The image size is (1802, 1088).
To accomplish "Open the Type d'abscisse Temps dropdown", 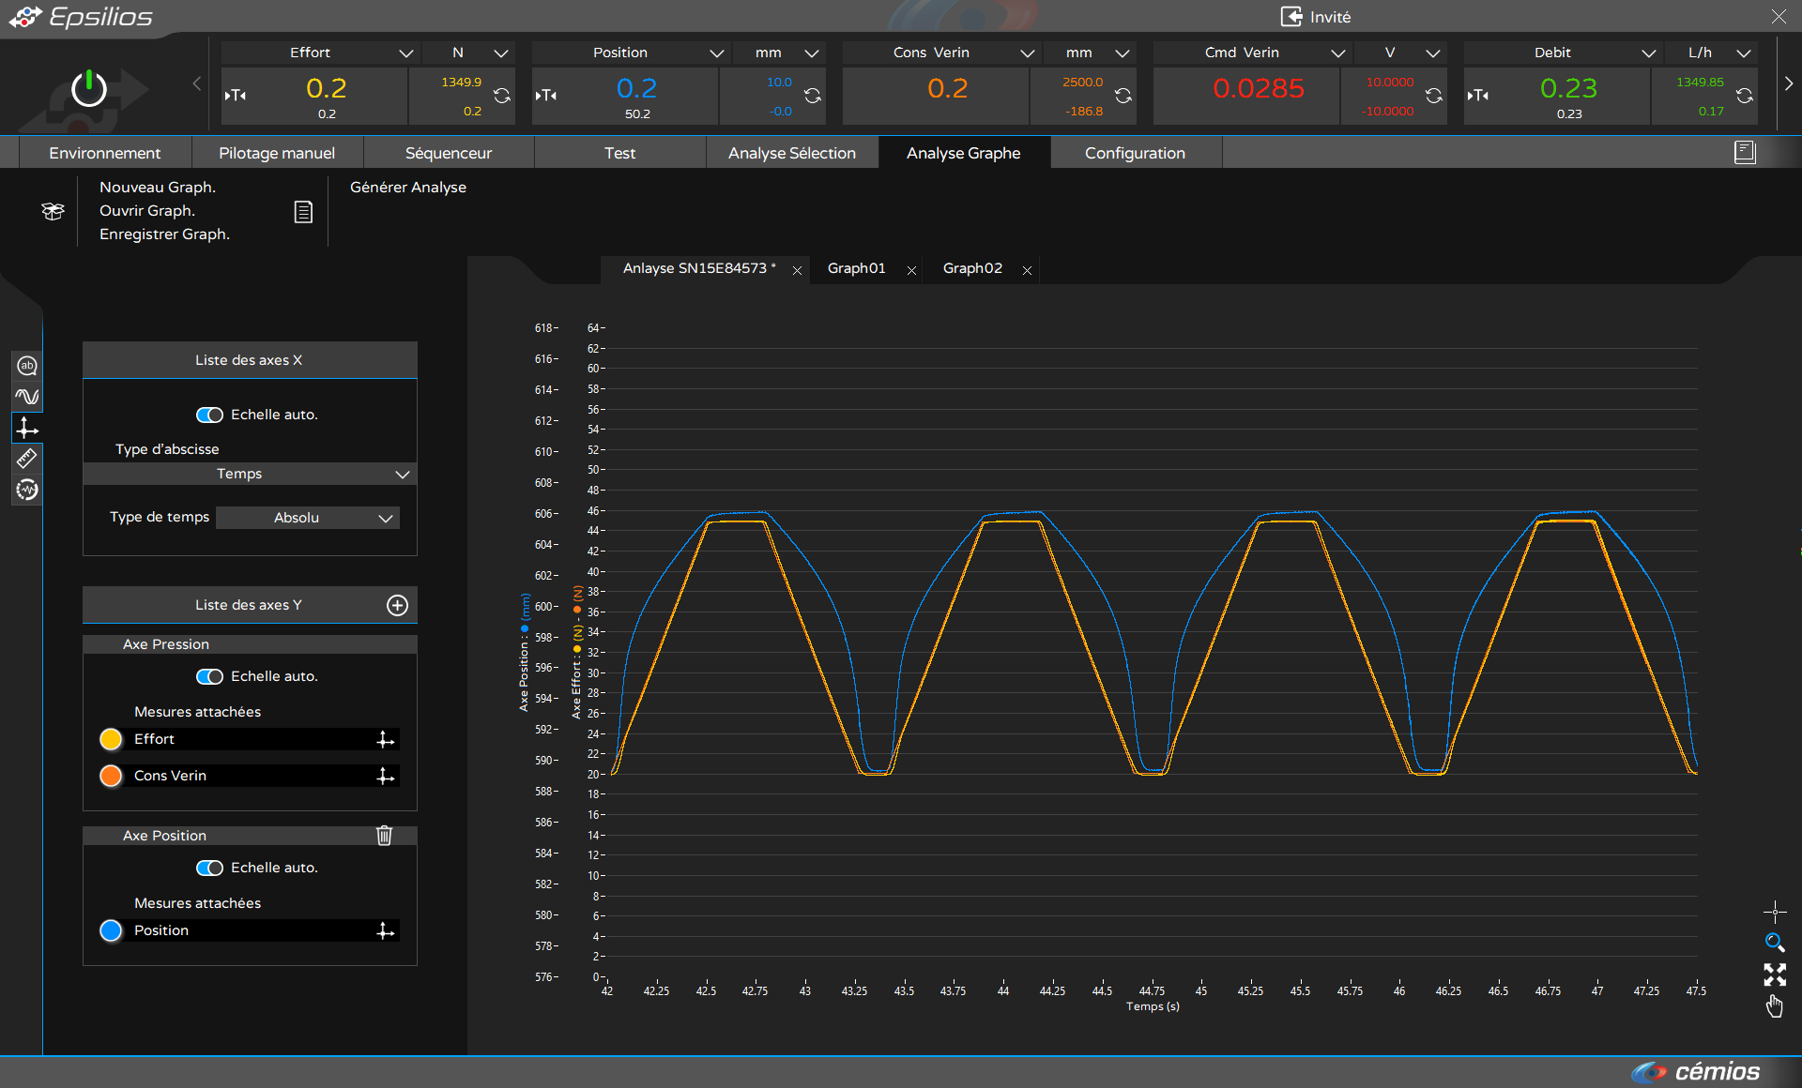I will point(249,474).
